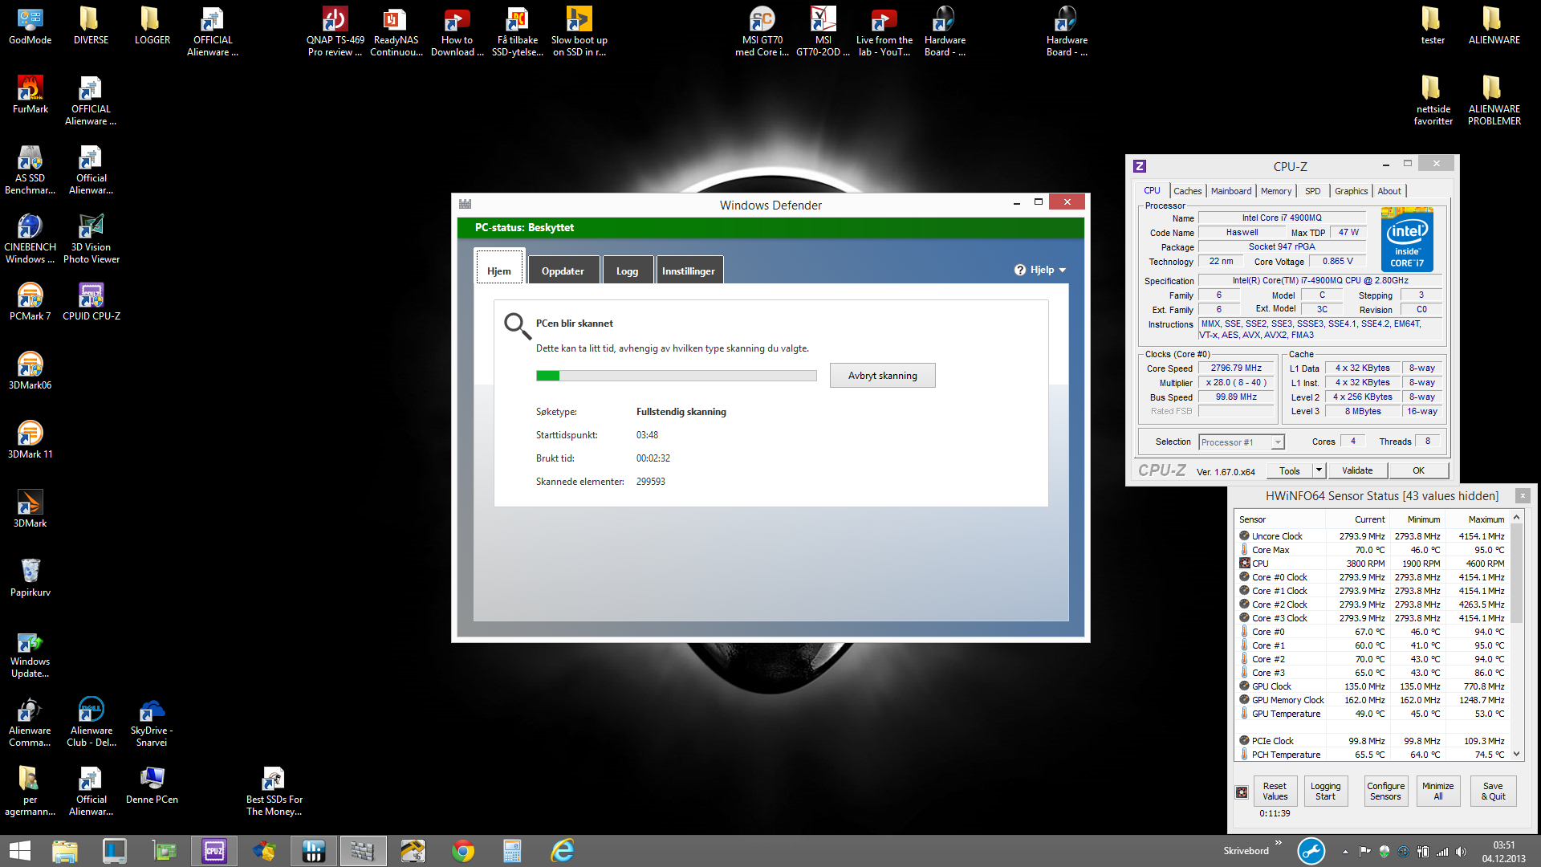Open the FurMark desktop icon

tap(30, 95)
